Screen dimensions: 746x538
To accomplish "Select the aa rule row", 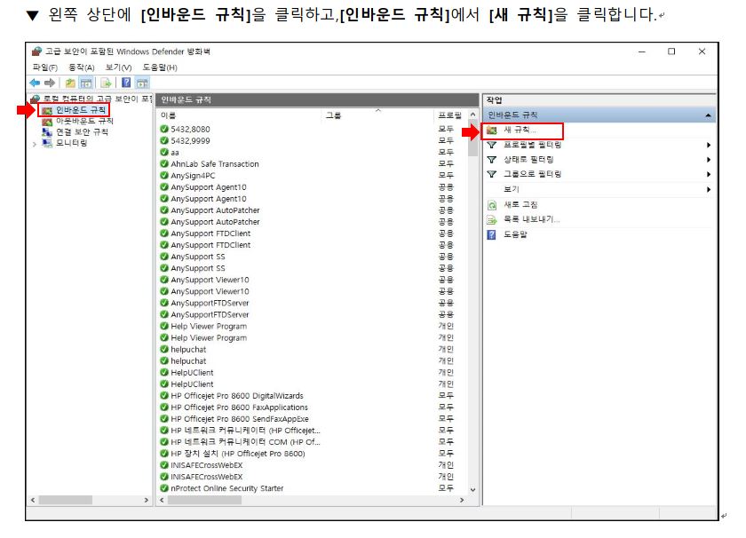I will 312,152.
